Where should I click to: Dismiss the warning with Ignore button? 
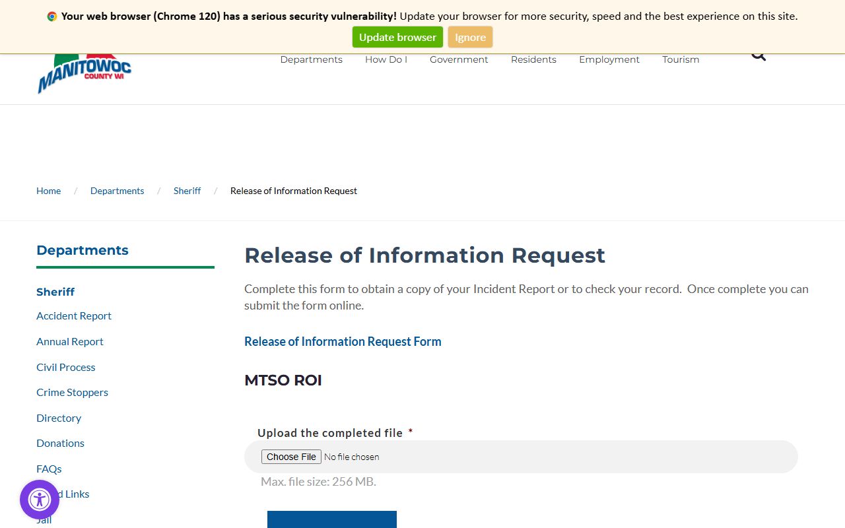[x=470, y=37]
